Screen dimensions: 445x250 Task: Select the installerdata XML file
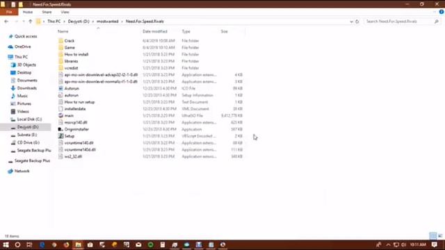(75, 109)
